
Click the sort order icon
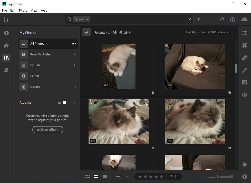(119, 177)
